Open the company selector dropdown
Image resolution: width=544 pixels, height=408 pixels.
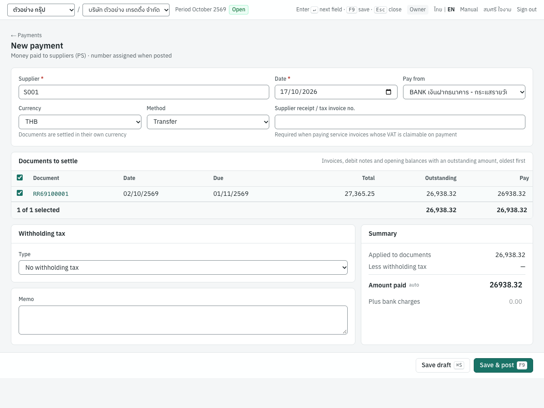point(126,10)
